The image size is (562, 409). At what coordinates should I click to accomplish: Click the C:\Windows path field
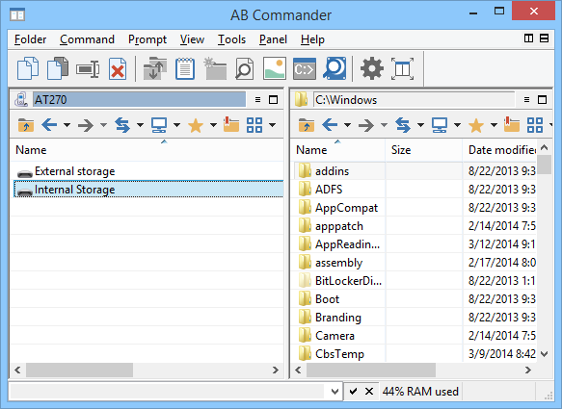[x=414, y=100]
